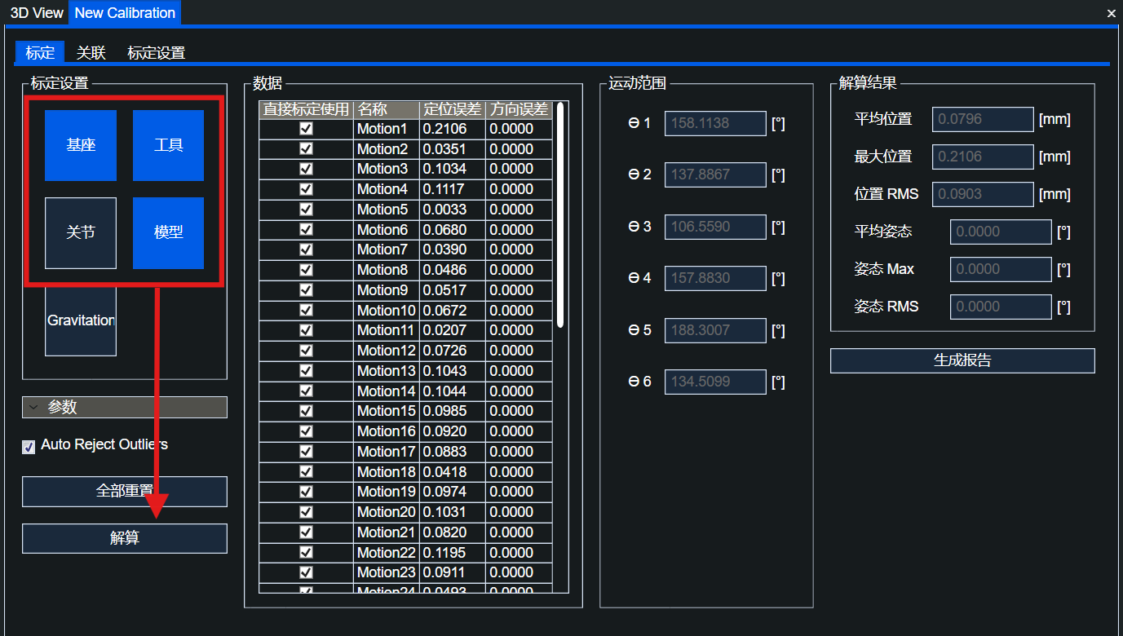1123x636 pixels.
Task: Uncheck Auto Reject Outliers checkbox
Action: (29, 446)
